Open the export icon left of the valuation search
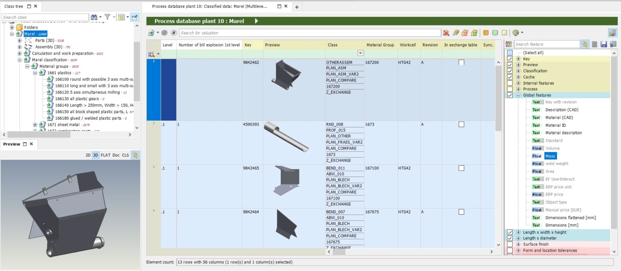Image resolution: width=621 pixels, height=271 pixels. pyautogui.click(x=150, y=33)
